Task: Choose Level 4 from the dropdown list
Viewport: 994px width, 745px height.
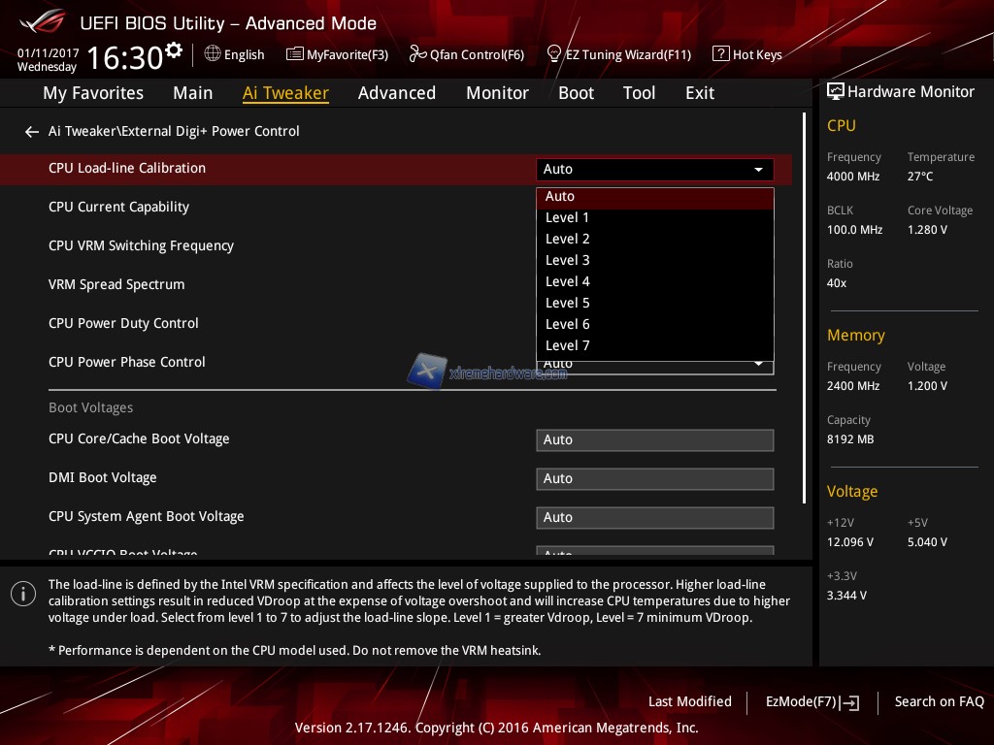Action: click(568, 281)
